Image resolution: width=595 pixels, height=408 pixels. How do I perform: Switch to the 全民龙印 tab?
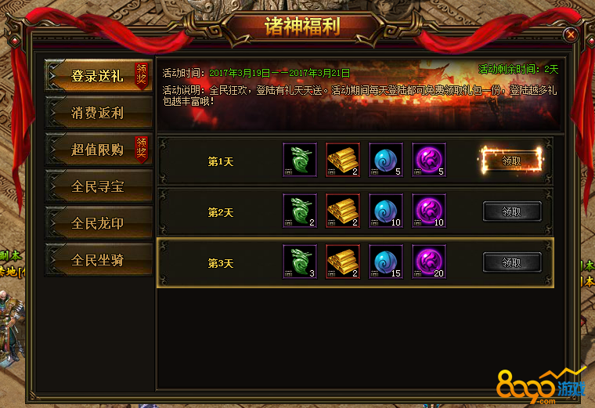point(99,222)
